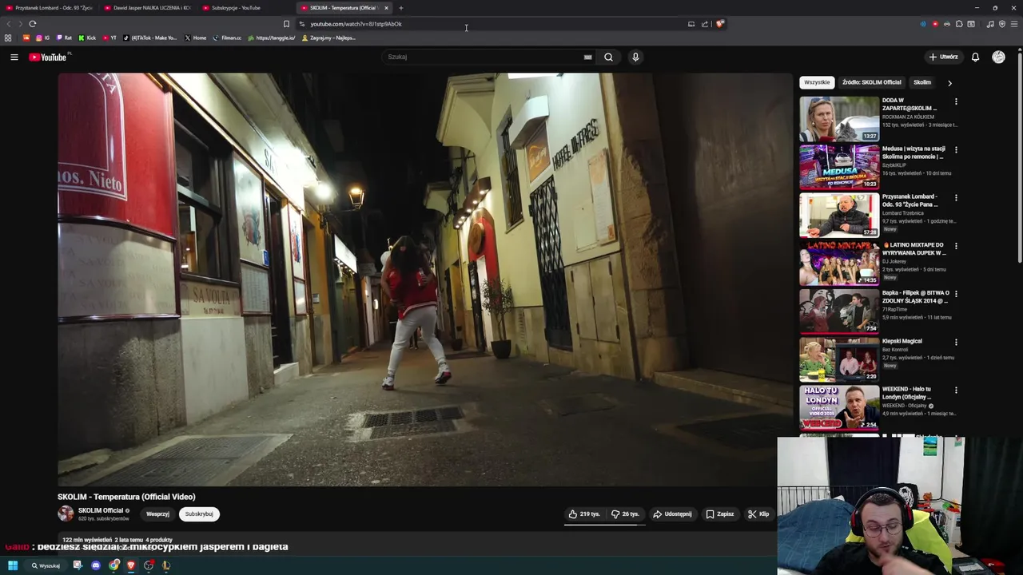Open options for Klepski Magical video

tap(956, 342)
